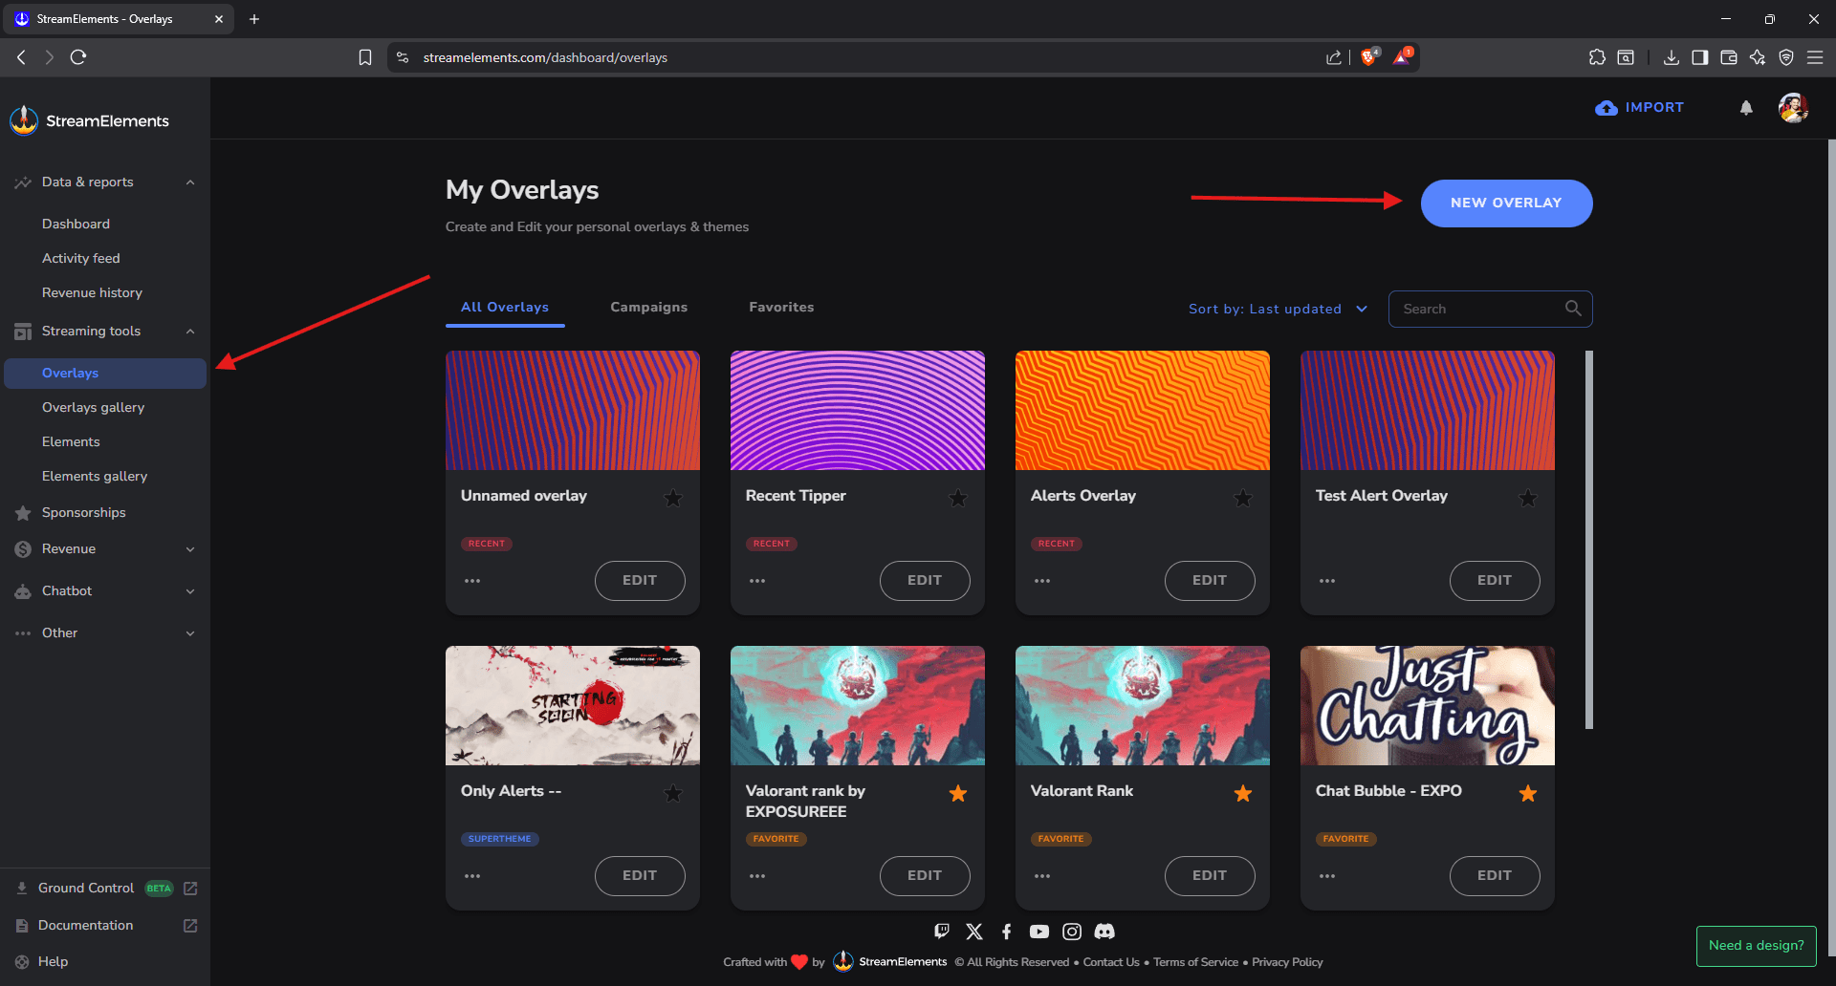Open the Sort by Last updated dropdown
The height and width of the screenshot is (986, 1836).
[1278, 308]
